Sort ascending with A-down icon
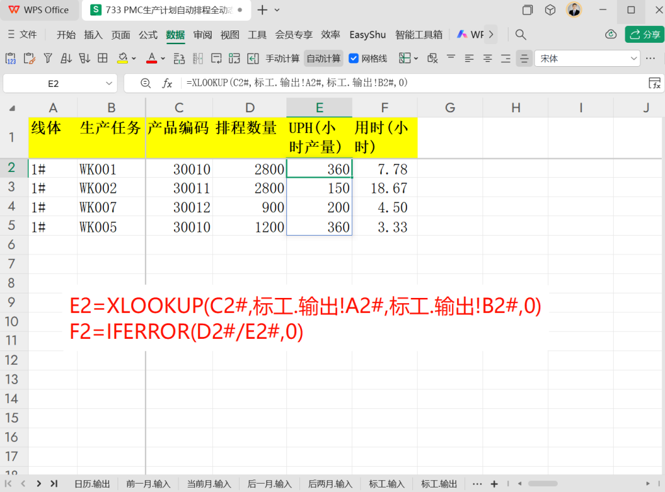The image size is (665, 492). tap(66, 58)
